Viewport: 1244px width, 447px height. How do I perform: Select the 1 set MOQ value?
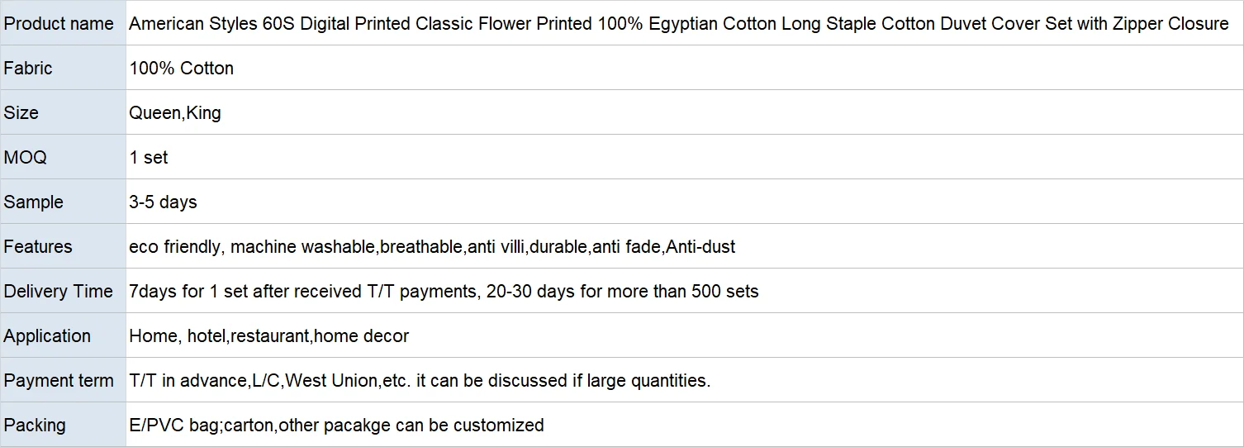click(x=149, y=158)
